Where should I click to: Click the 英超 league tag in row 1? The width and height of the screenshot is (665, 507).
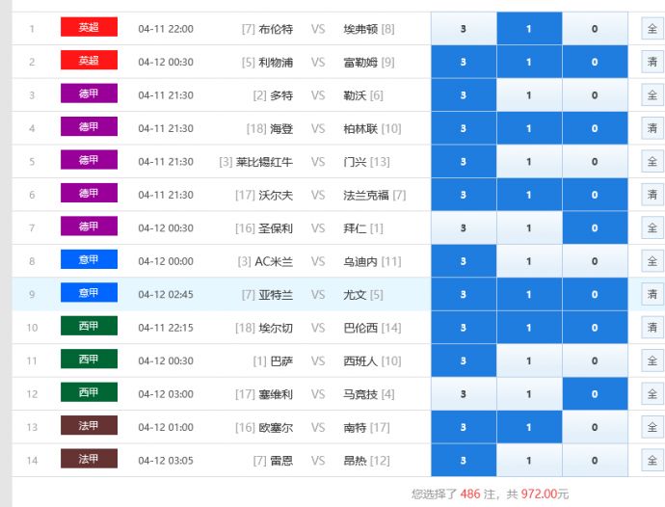(x=89, y=28)
